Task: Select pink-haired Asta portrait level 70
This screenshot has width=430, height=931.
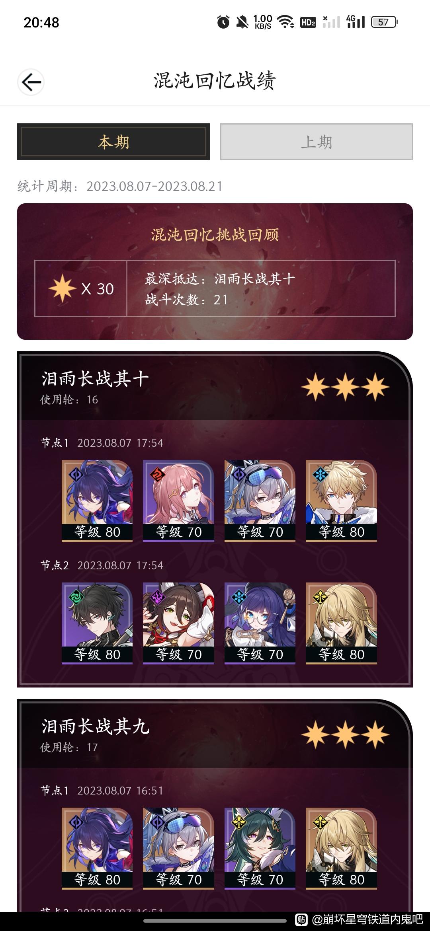Action: [x=178, y=501]
